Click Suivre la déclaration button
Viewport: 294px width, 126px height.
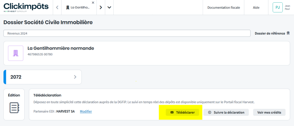tap(226, 112)
